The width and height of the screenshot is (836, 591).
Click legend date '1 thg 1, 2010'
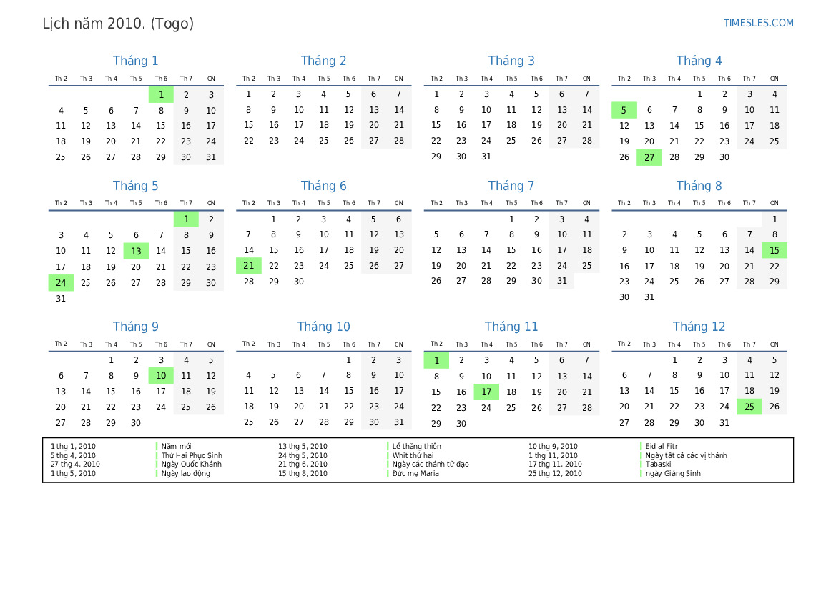click(73, 447)
